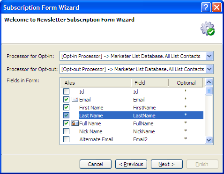
Task: Cancel the subscription form wizard
Action: [x=96, y=164]
